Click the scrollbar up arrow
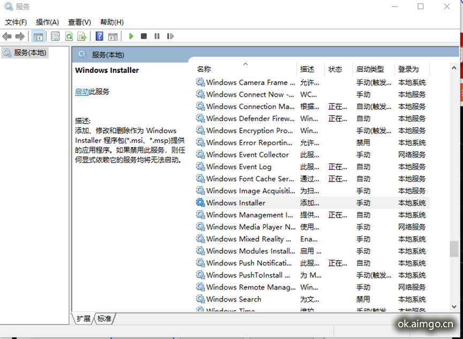Screen dimensions: 463x339 (454, 68)
